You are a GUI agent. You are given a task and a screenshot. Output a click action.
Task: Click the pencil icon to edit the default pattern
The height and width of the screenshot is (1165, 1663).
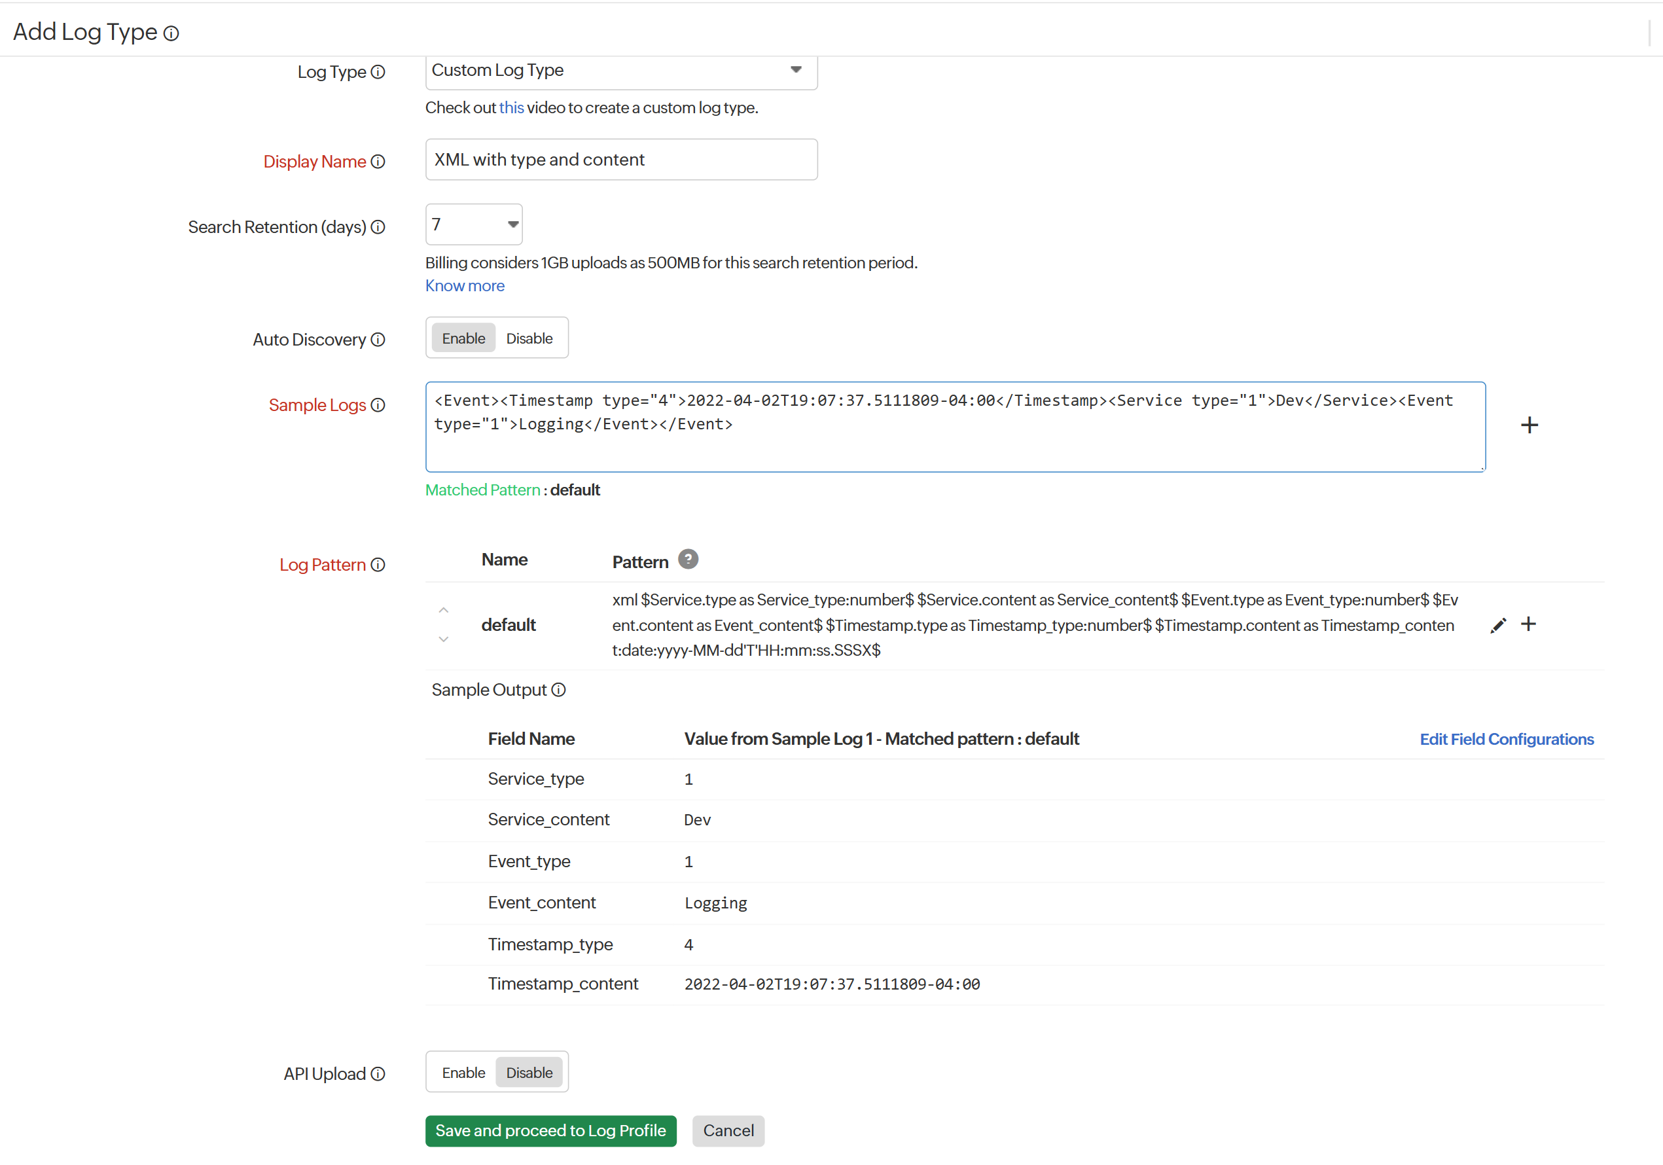pos(1498,624)
